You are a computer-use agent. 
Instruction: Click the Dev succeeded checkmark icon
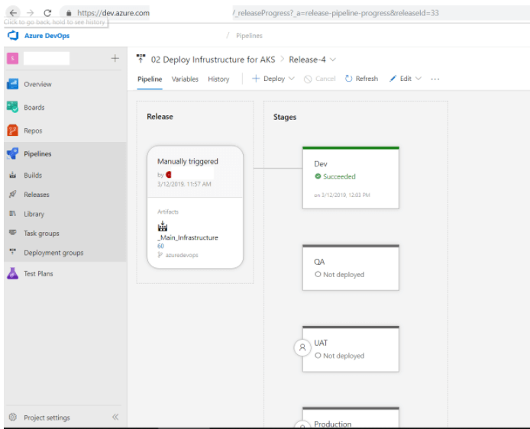[x=318, y=176]
